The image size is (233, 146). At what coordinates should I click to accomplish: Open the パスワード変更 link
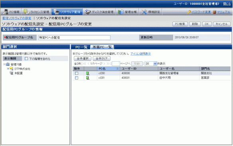click(201, 12)
